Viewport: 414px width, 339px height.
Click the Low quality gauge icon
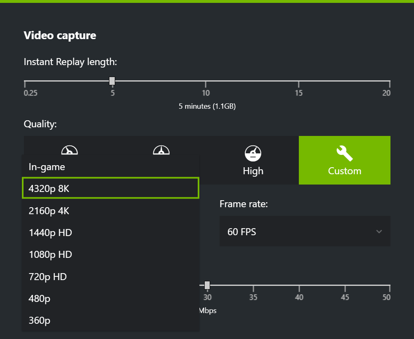pyautogui.click(x=69, y=150)
